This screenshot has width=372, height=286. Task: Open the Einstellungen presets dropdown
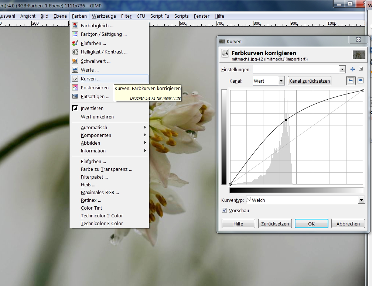pos(299,69)
